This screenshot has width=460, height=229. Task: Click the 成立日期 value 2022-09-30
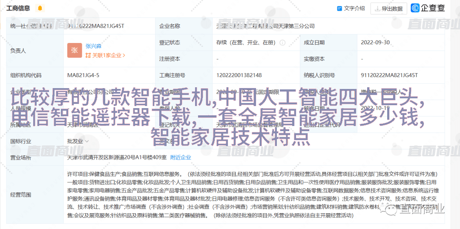point(375,43)
